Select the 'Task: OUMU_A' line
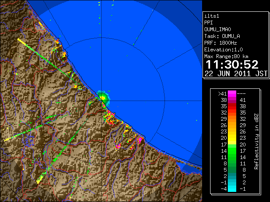 222,36
